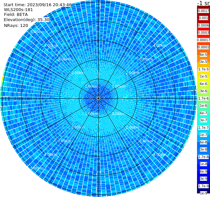Select the 6e-8 colorbar label
210x197 pixels.
point(204,142)
